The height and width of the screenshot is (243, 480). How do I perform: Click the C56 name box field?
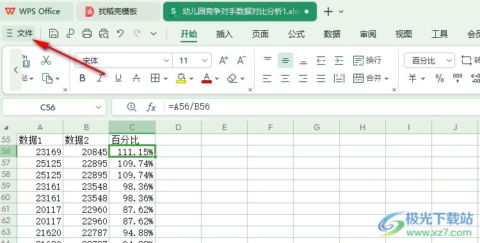(x=54, y=107)
